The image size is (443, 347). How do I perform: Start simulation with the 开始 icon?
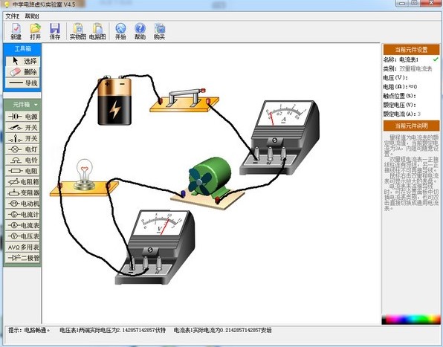(x=120, y=31)
